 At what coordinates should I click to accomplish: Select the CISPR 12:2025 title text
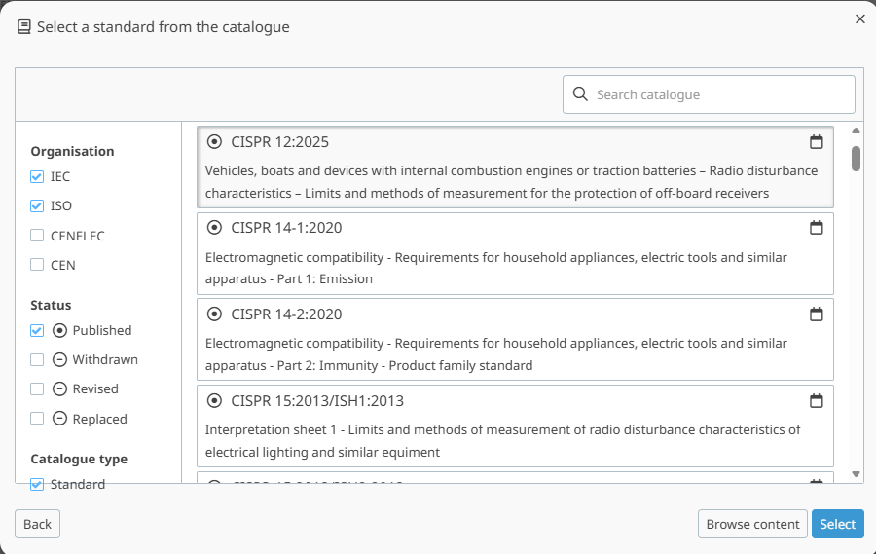click(280, 142)
